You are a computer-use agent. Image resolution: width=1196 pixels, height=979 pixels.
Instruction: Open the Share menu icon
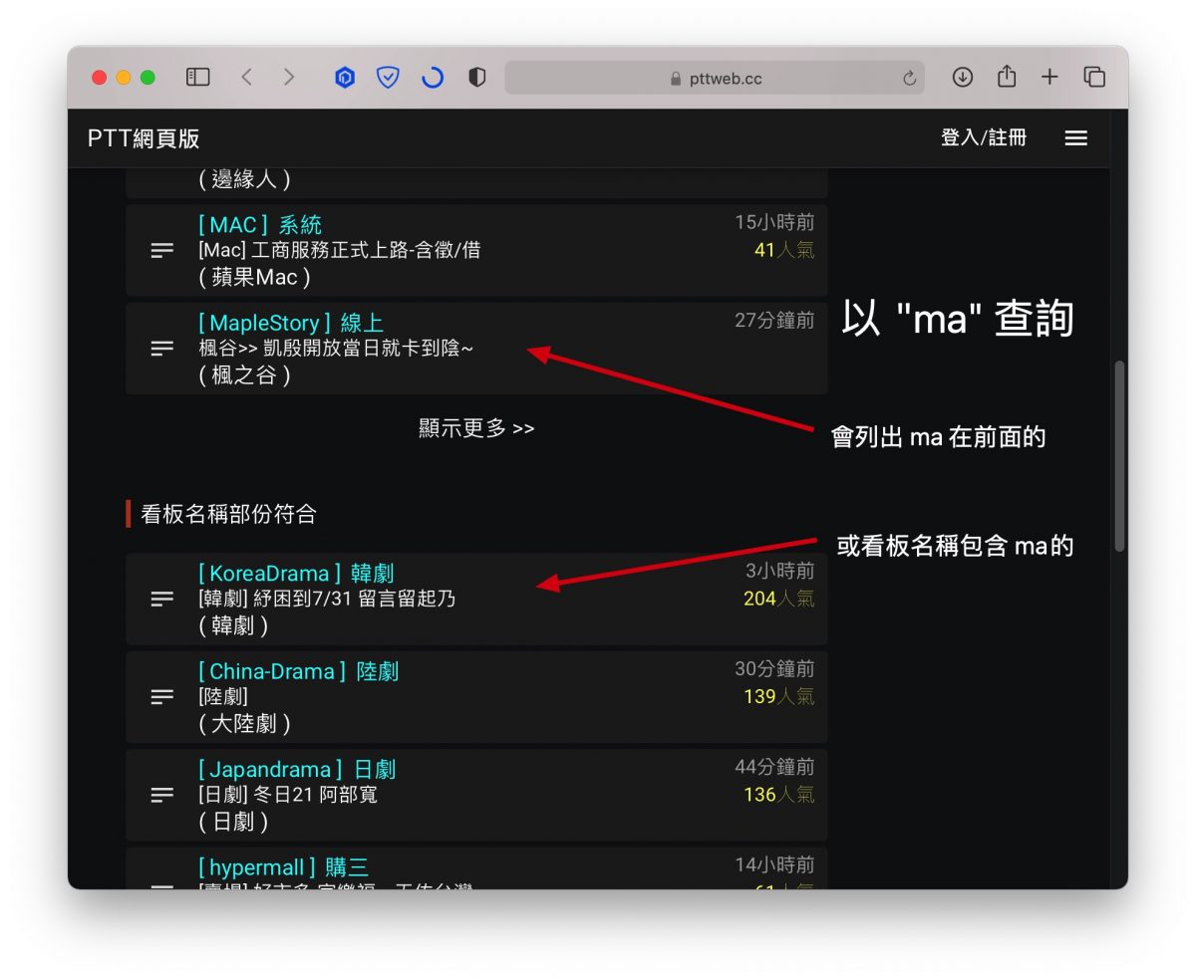tap(1007, 76)
